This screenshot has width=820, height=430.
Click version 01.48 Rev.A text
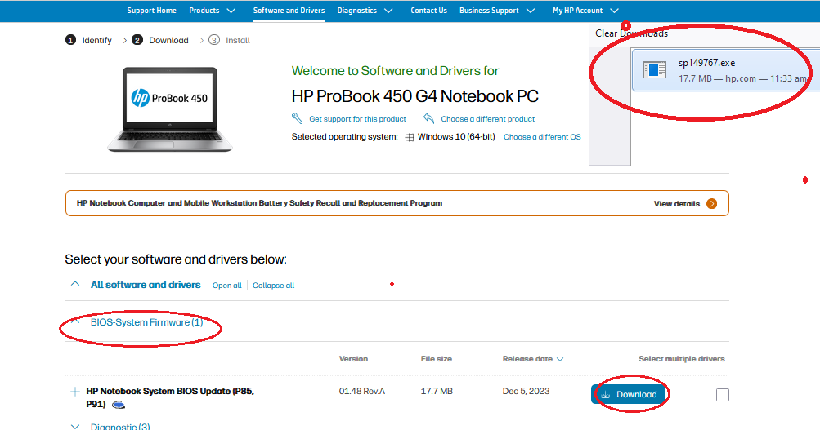pyautogui.click(x=362, y=392)
